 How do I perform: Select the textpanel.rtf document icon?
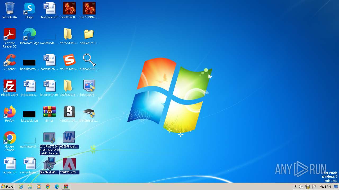point(49,11)
